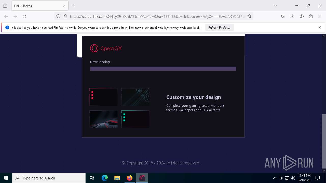Open Task View on taskbar
Image resolution: width=326 pixels, height=183 pixels.
click(x=92, y=178)
